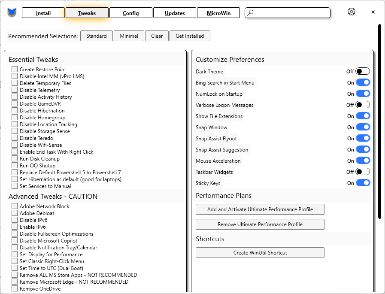The image size is (385, 294).
Task: Click the WinUtil logo icon
Action: [12, 12]
